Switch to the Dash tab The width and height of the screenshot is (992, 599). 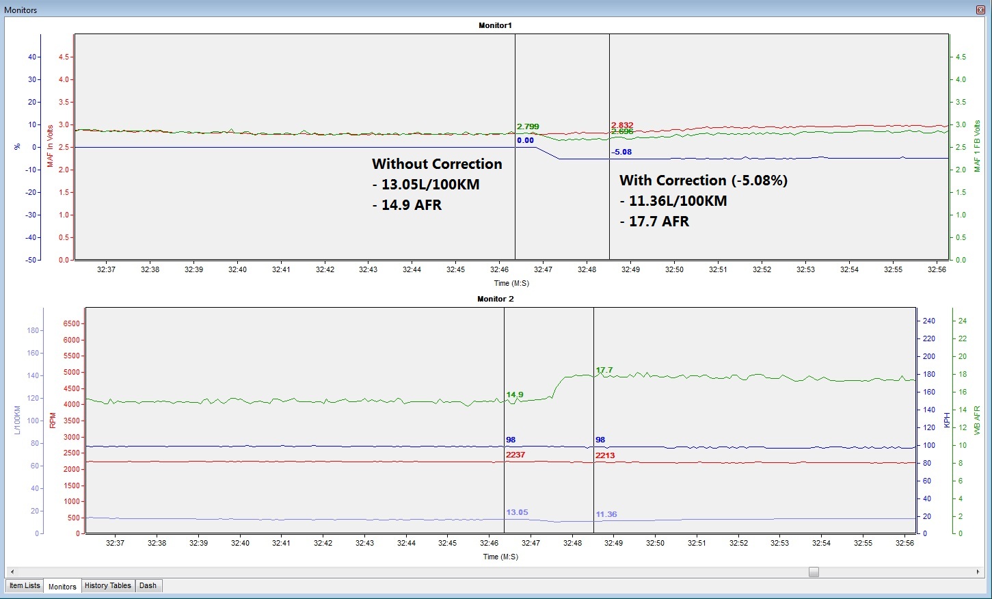[x=148, y=586]
